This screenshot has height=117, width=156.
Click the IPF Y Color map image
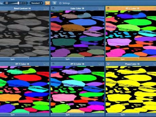25,89
